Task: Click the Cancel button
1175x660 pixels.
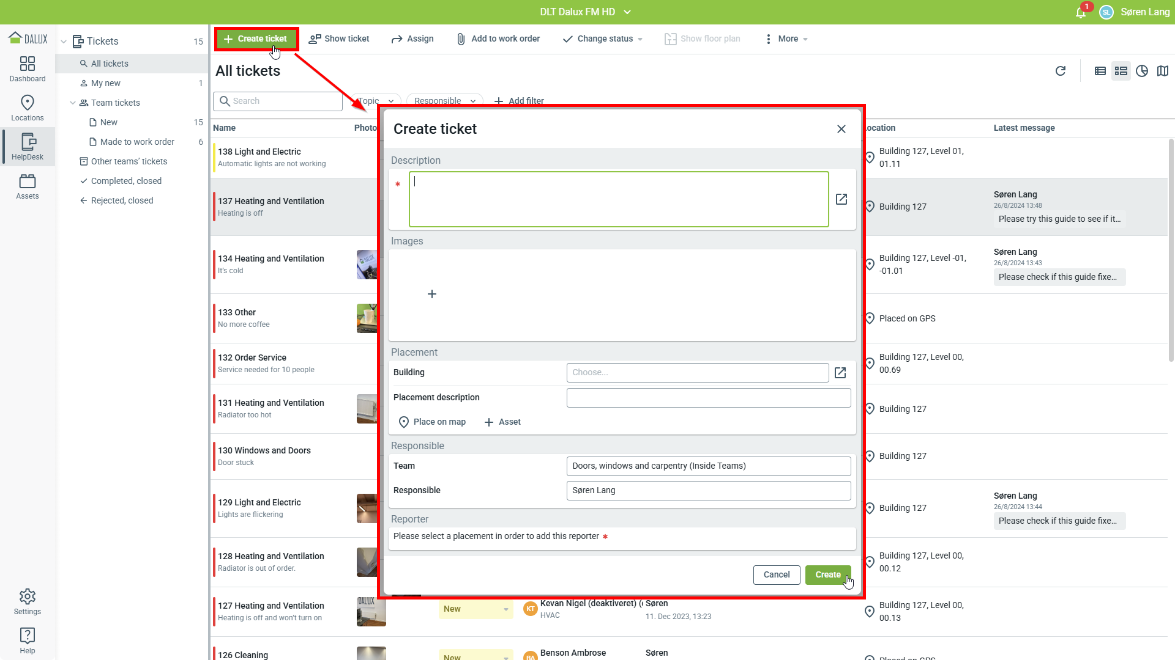Action: pos(777,574)
